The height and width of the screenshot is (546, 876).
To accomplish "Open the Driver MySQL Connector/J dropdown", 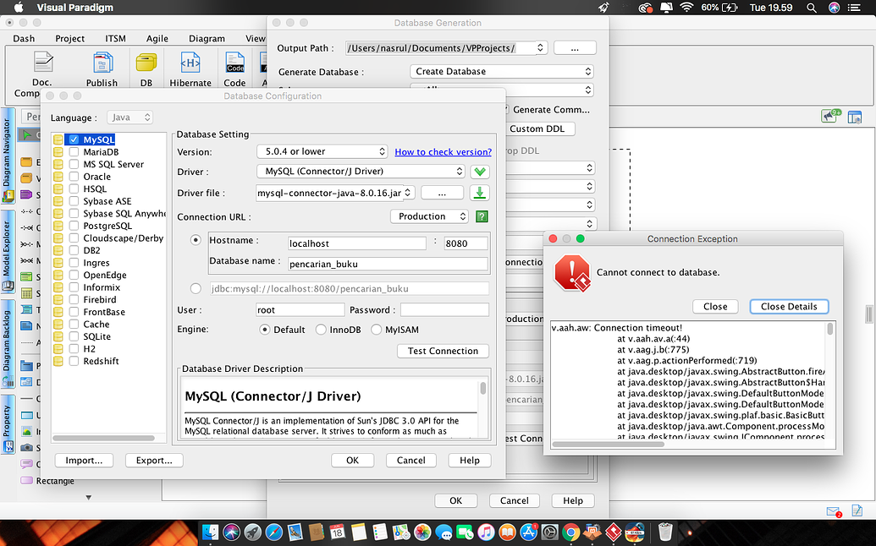I will 361,172.
